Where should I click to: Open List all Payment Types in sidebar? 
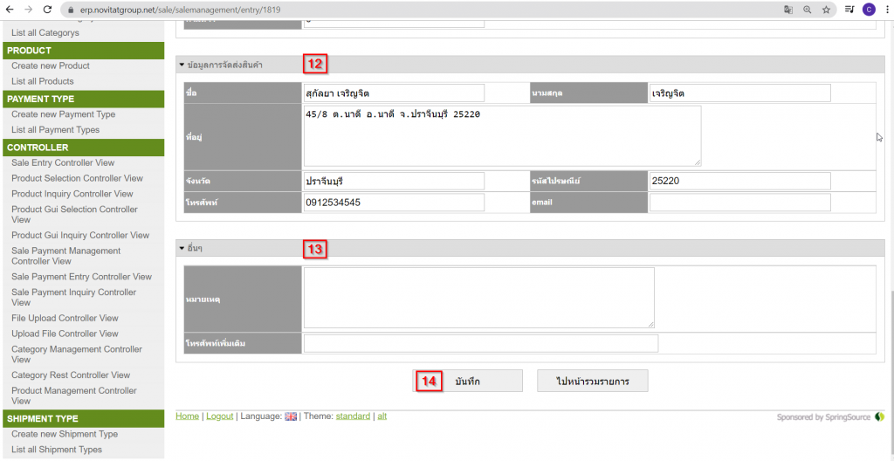pyautogui.click(x=55, y=130)
